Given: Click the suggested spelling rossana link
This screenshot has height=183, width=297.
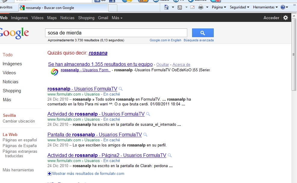Looking at the screenshot, I should click(x=98, y=53).
